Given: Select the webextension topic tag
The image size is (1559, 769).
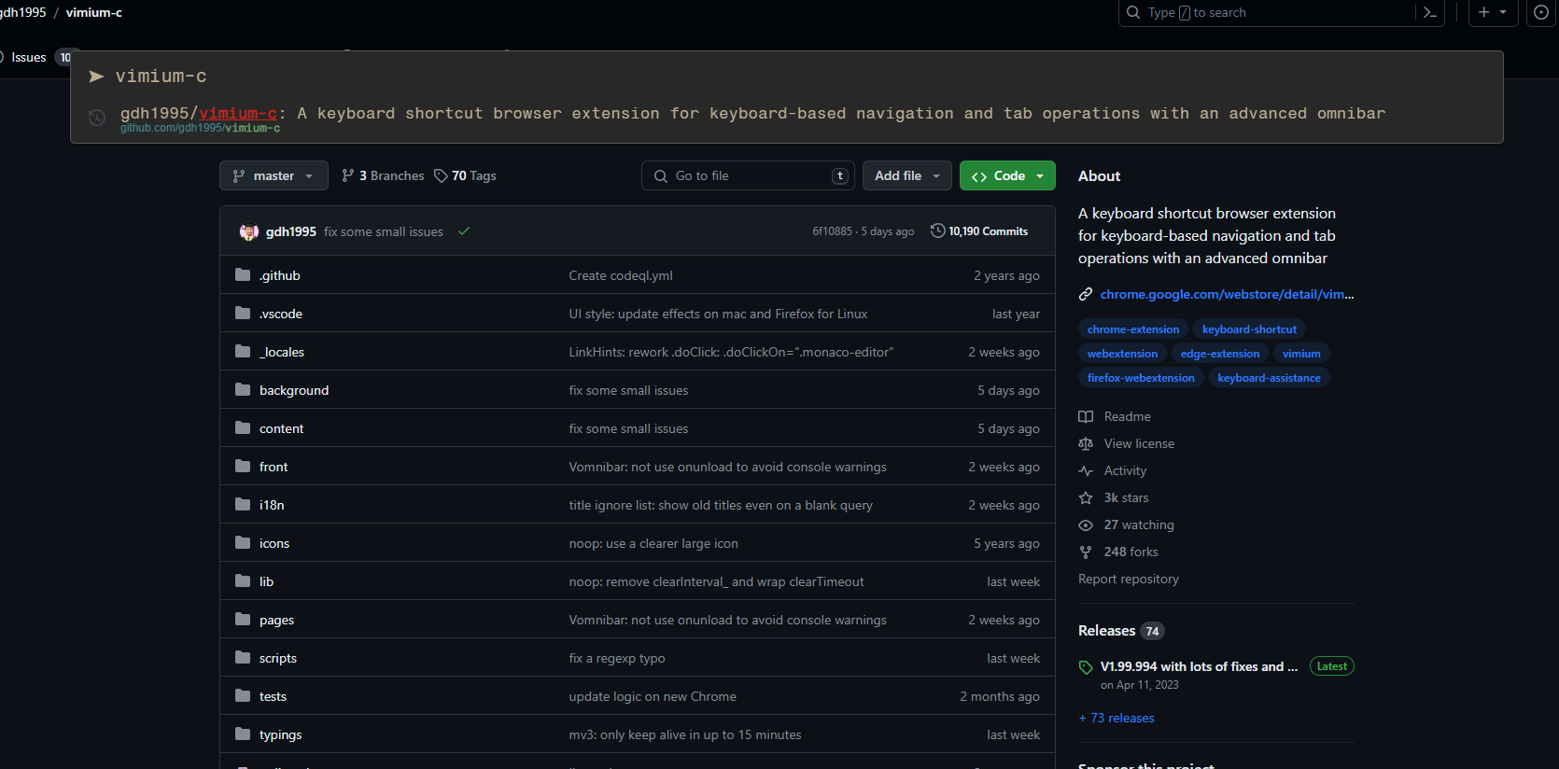Looking at the screenshot, I should (x=1122, y=354).
